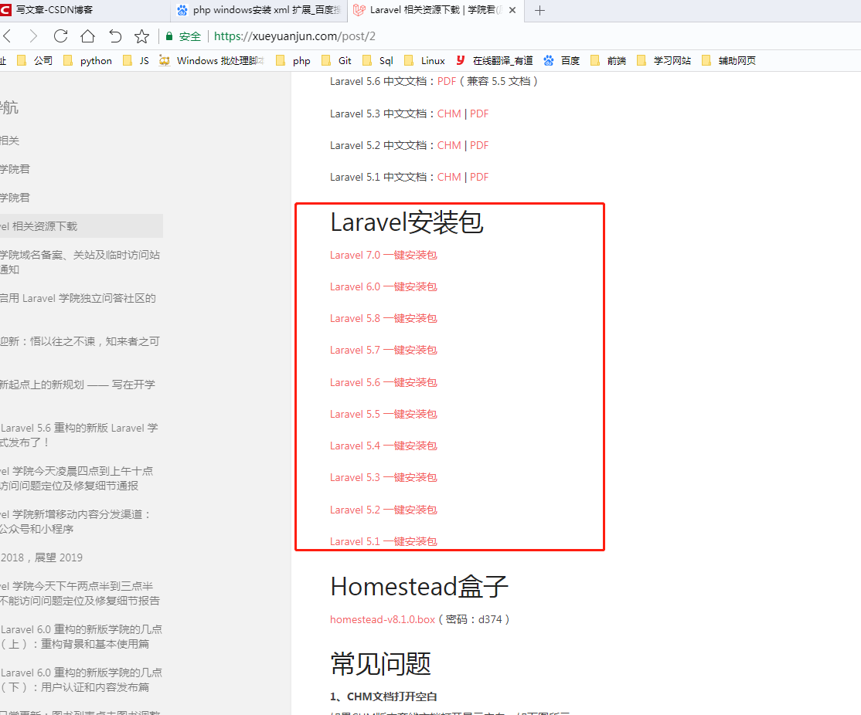This screenshot has width=861, height=715.
Task: Open the 辅助网页 bookmark folder
Action: 729,60
